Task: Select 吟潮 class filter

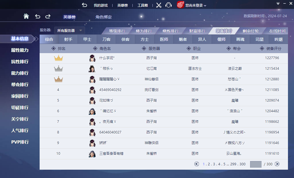Action: click(279, 39)
